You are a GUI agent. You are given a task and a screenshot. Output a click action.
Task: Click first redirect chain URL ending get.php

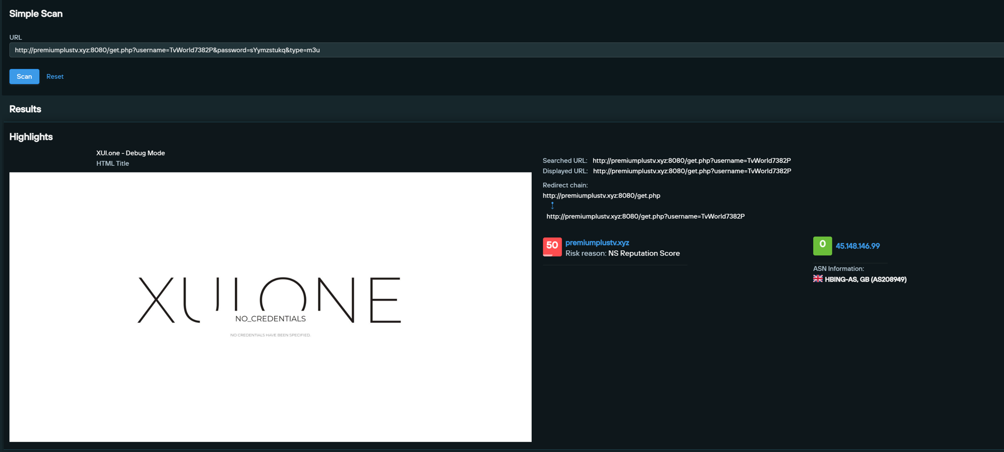601,195
